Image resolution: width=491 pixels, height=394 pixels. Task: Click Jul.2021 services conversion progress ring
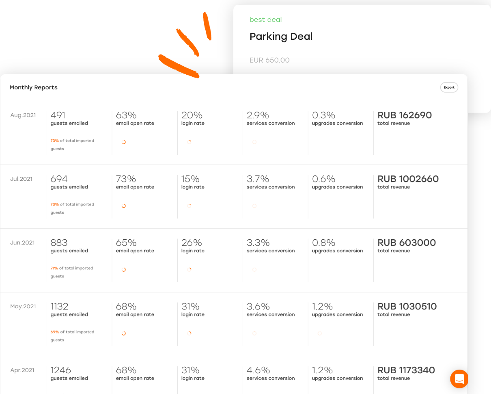coord(254,206)
